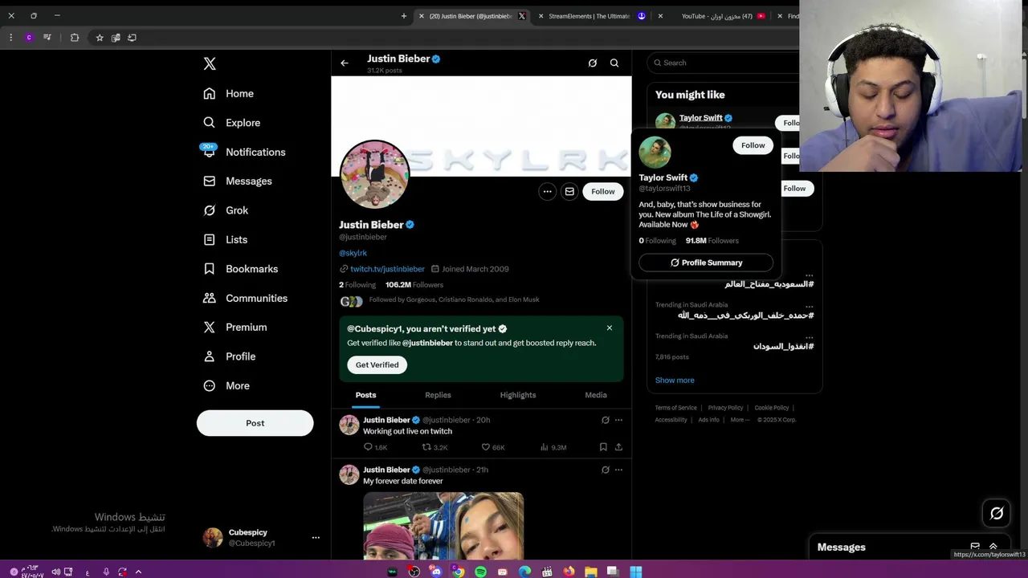Select the Posts tab
1028x578 pixels.
(365, 395)
